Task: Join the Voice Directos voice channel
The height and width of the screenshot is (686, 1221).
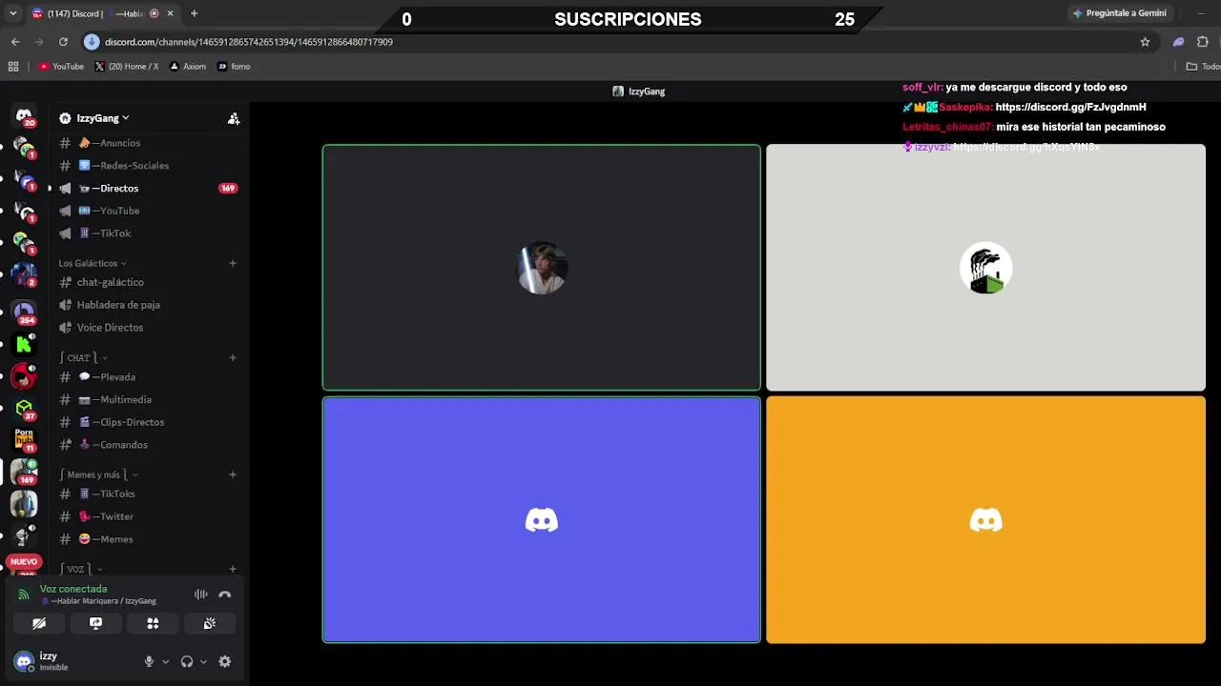Action: pos(149,327)
